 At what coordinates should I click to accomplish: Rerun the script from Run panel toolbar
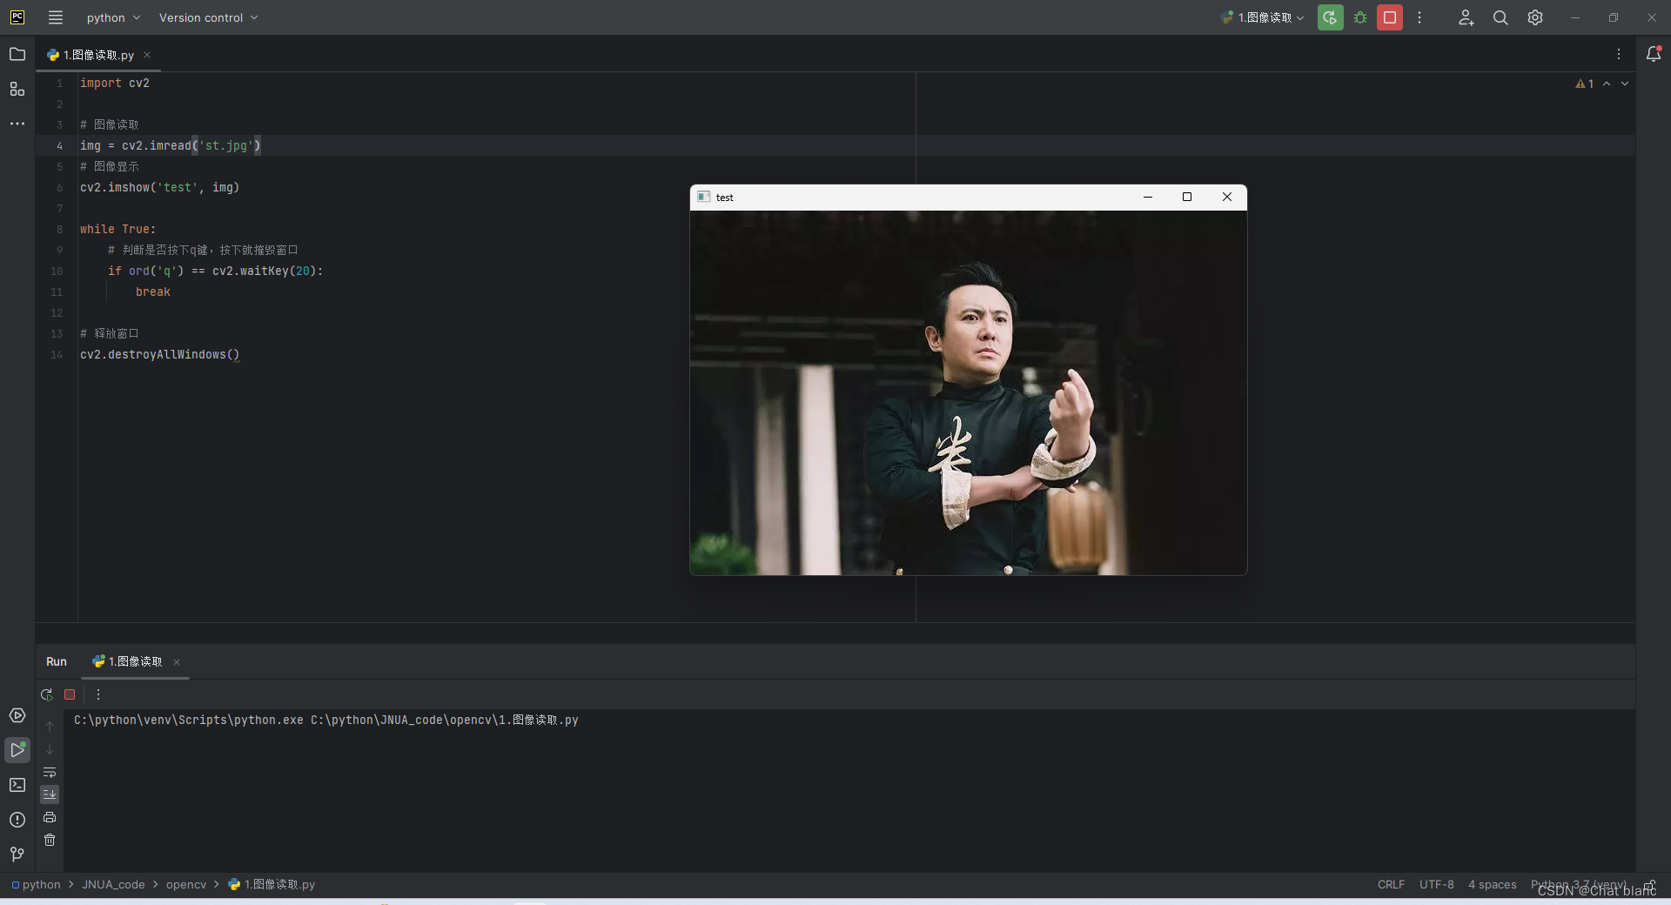coord(47,694)
